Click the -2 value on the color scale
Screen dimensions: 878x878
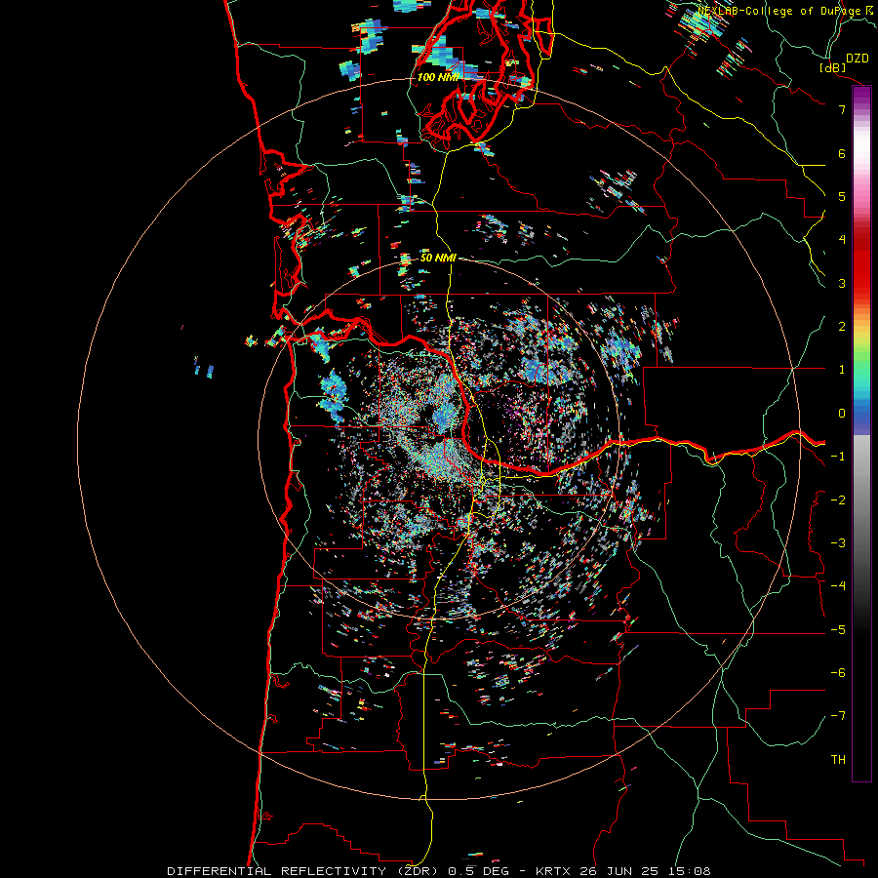tap(838, 500)
